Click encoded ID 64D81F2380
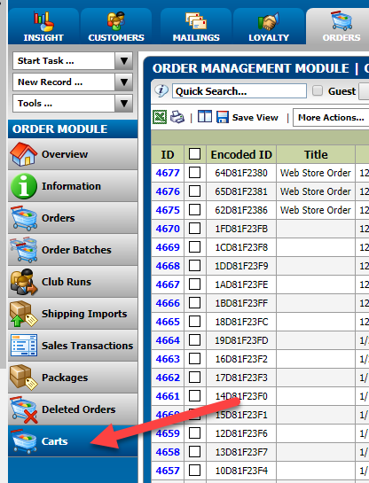The image size is (369, 483). (241, 173)
